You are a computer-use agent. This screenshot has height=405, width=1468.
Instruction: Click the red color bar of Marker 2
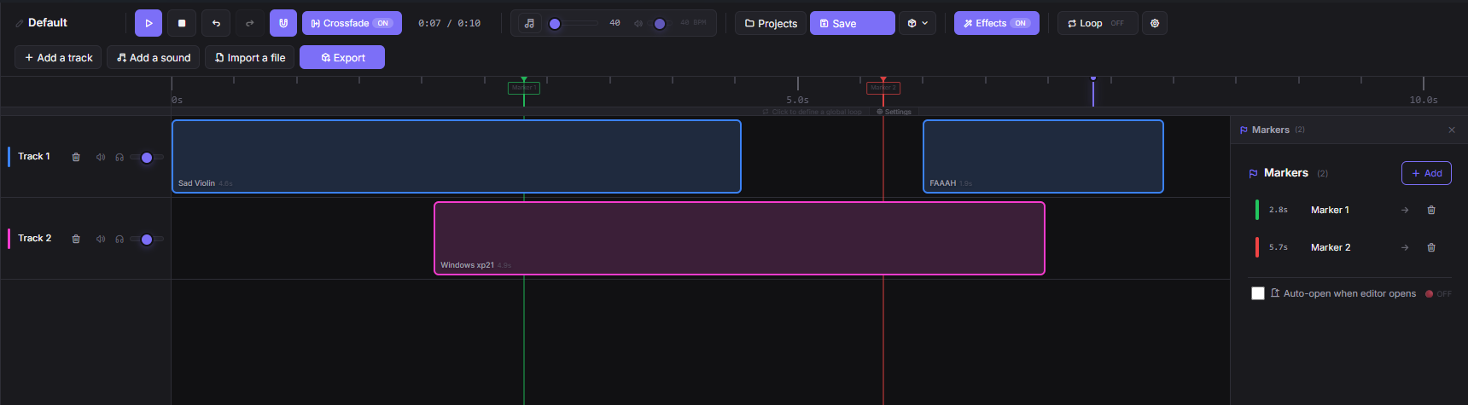(1257, 247)
